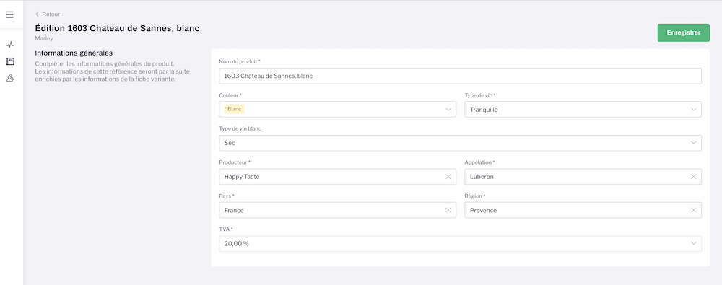Screen dimensions: 722x285
Task: Click the Enregistrer button
Action: point(683,32)
